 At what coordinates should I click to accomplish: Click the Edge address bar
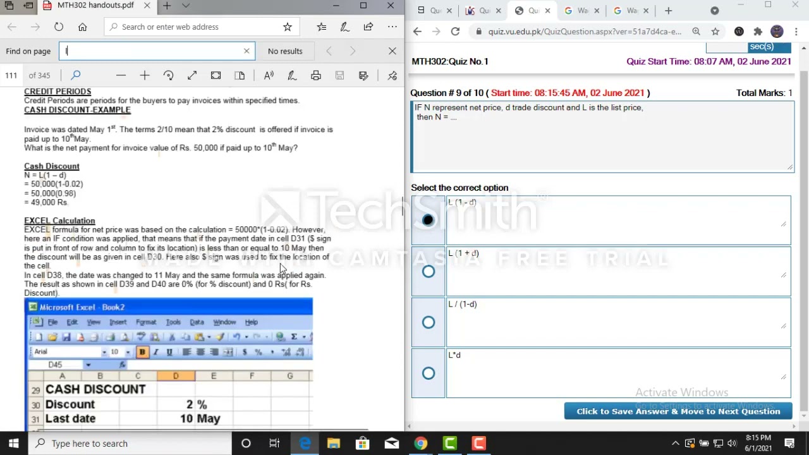tap(202, 27)
